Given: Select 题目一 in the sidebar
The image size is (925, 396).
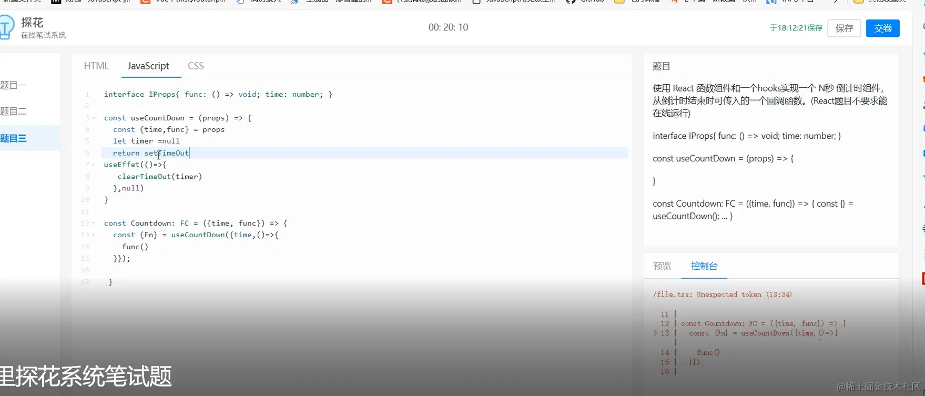Looking at the screenshot, I should click(x=14, y=85).
